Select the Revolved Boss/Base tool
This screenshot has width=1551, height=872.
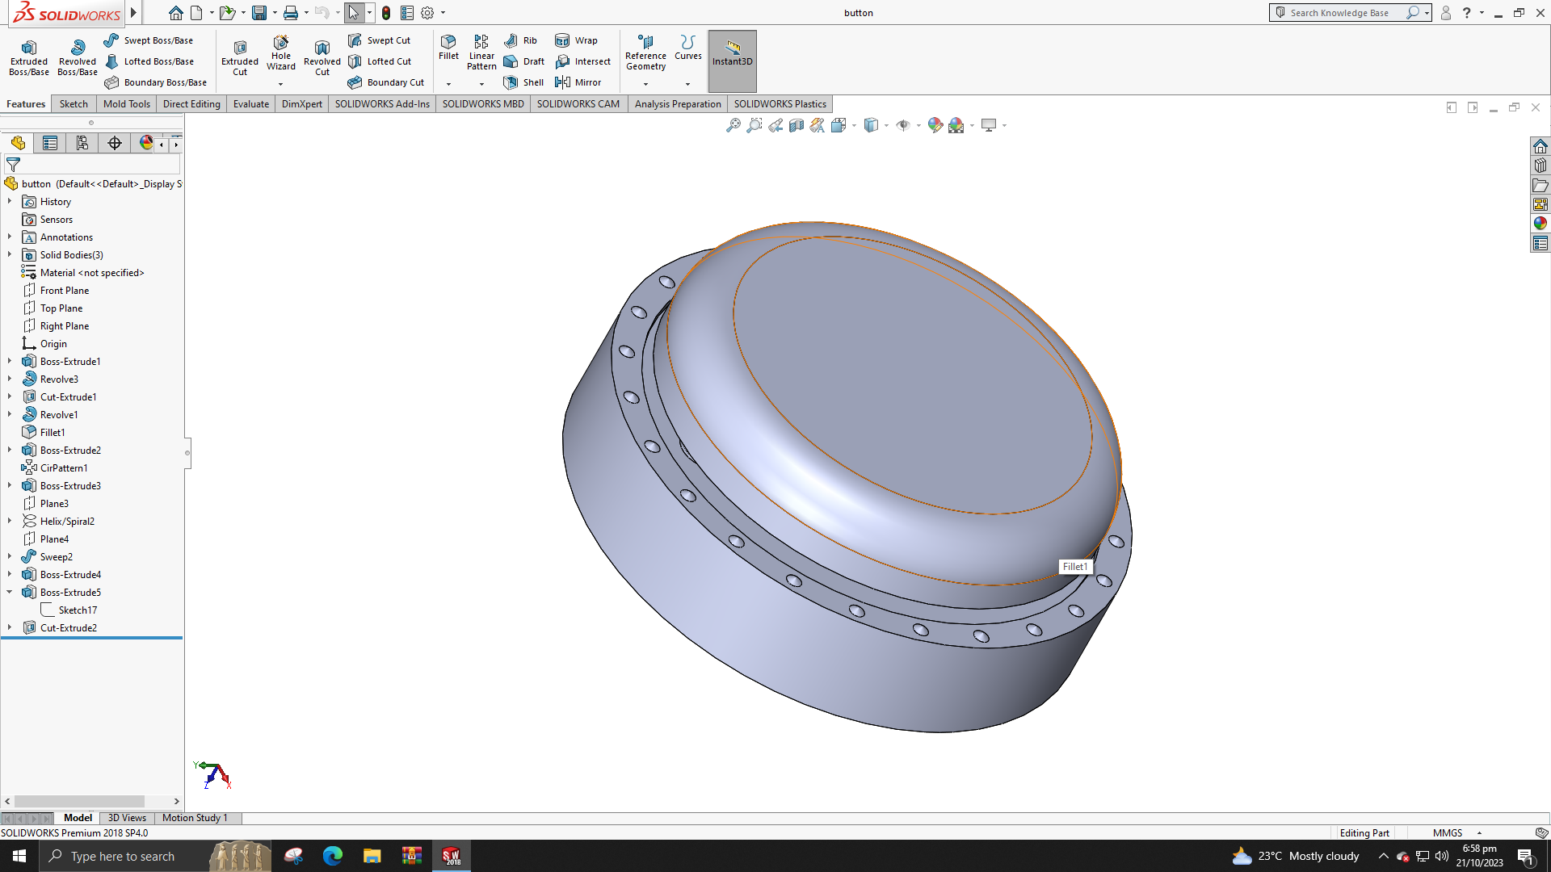click(x=78, y=58)
